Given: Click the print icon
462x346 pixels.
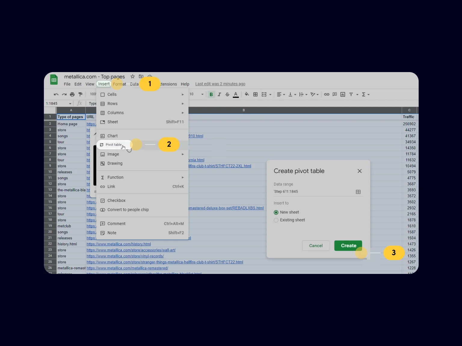Looking at the screenshot, I should (72, 94).
